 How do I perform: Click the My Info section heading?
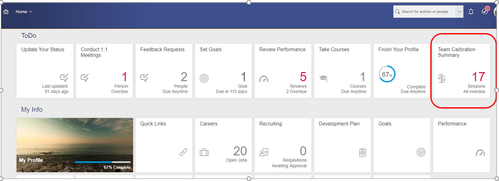pyautogui.click(x=32, y=110)
